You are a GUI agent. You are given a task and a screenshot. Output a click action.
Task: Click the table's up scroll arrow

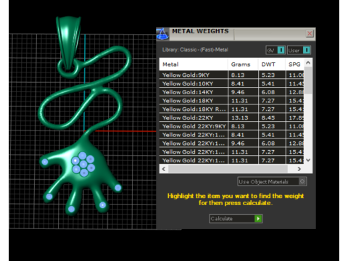pos(308,63)
